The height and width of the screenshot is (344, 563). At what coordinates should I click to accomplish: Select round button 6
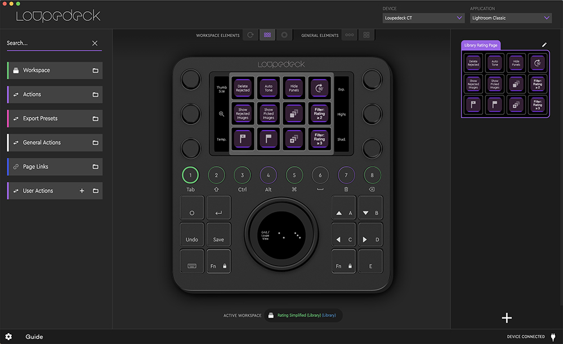tap(320, 175)
